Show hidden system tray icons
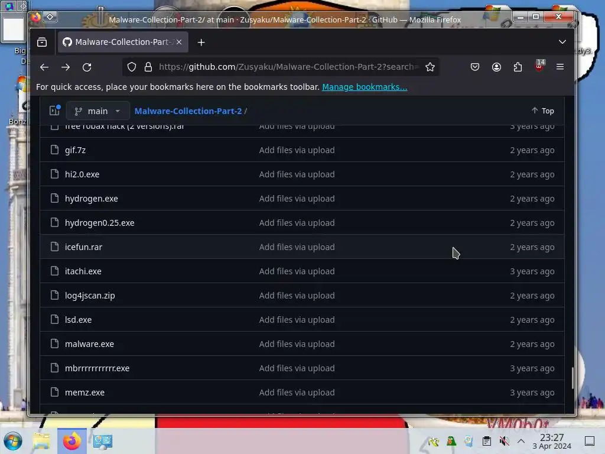 tap(521, 441)
